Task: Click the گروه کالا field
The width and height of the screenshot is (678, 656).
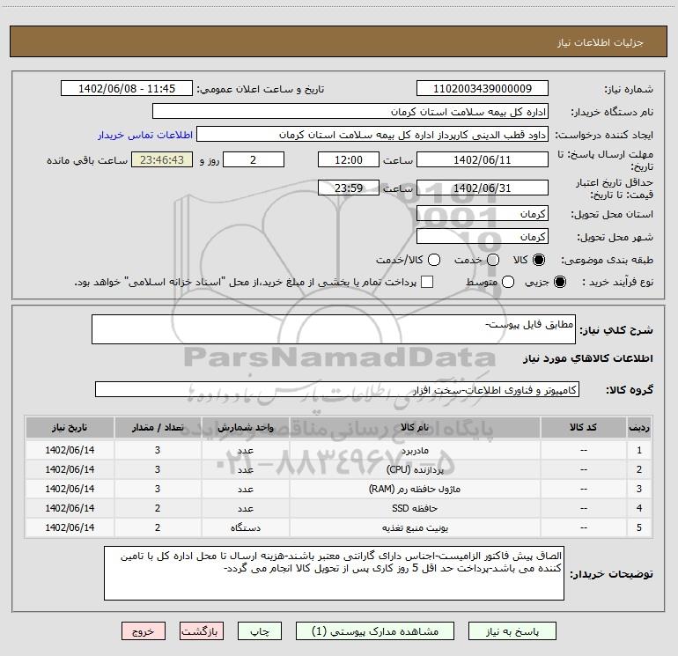Action: tap(337, 389)
